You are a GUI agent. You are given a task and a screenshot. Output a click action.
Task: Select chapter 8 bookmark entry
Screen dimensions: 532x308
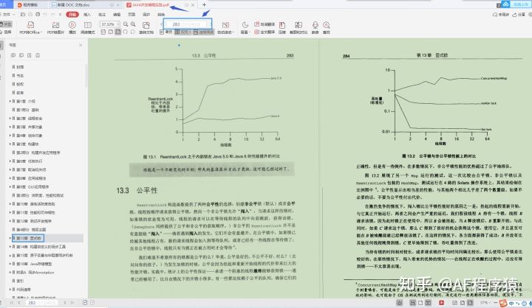[31, 178]
